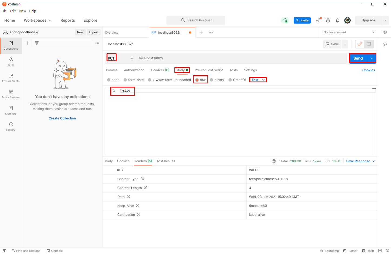Open the settings gear icon
This screenshot has width=391, height=254.
tap(328, 20)
